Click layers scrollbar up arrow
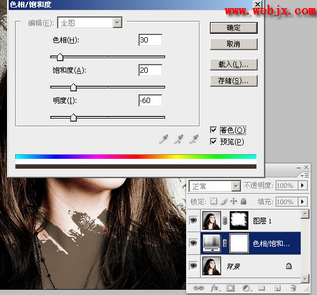The height and width of the screenshot is (295, 317). tap(305, 214)
